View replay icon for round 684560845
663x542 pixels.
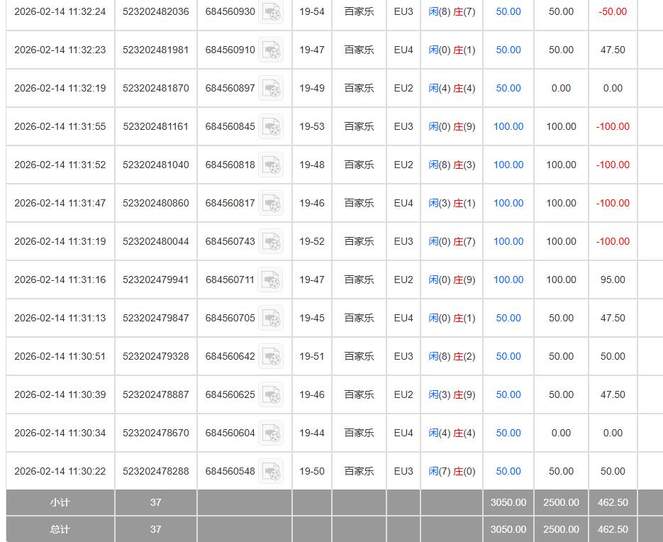pyautogui.click(x=271, y=127)
